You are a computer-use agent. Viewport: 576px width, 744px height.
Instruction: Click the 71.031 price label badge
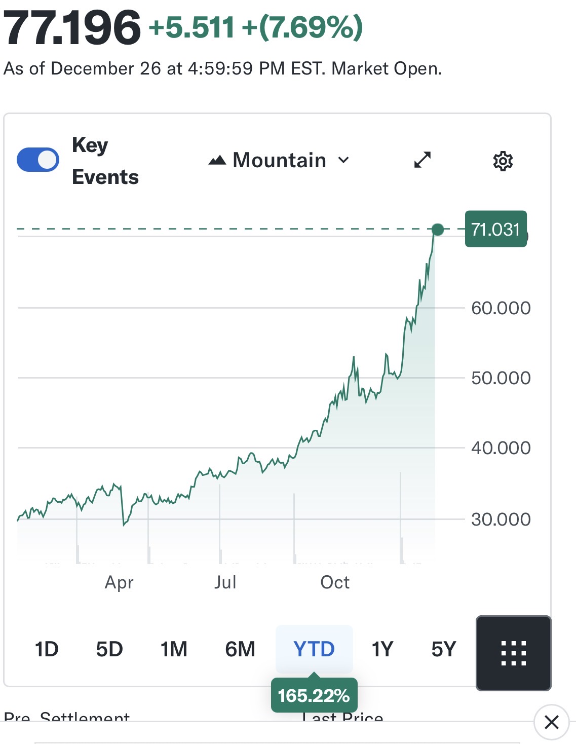495,229
